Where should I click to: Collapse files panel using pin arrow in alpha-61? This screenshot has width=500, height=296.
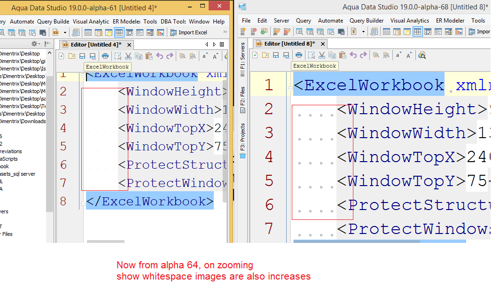47,44
